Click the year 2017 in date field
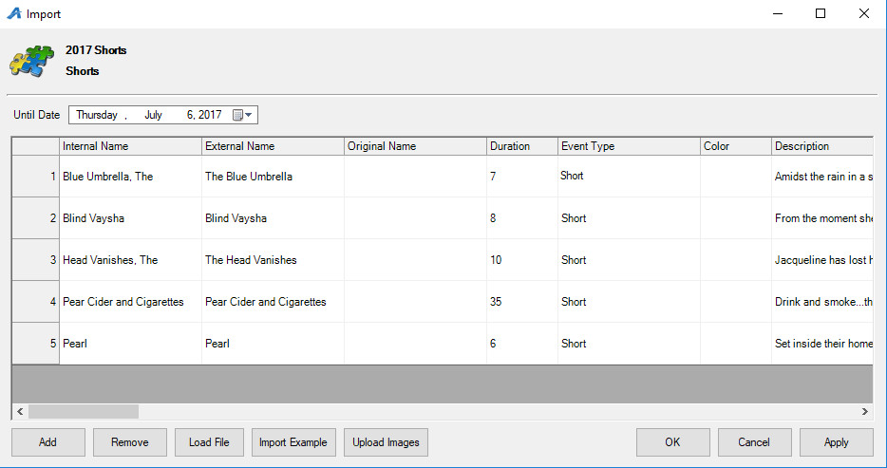The image size is (887, 468). coord(210,115)
